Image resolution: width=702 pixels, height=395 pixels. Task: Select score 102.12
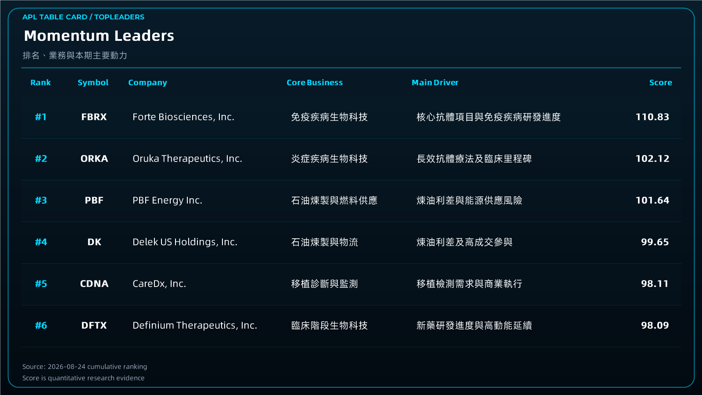(x=652, y=158)
